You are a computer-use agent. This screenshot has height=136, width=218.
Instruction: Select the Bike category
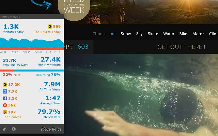tap(183, 34)
